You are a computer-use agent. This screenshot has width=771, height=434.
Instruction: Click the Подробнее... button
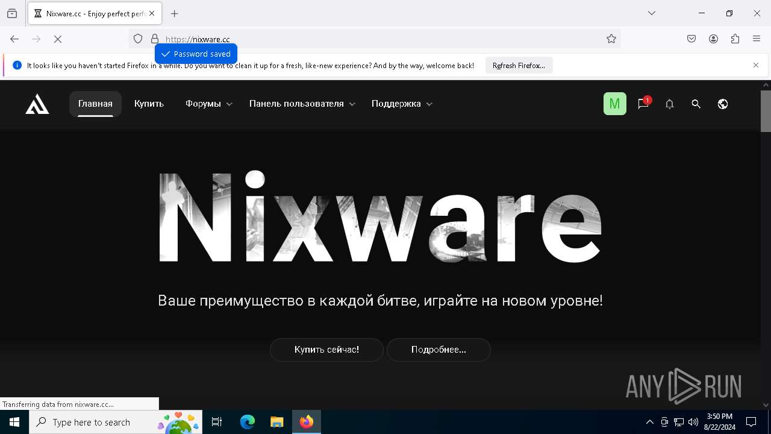(x=439, y=350)
